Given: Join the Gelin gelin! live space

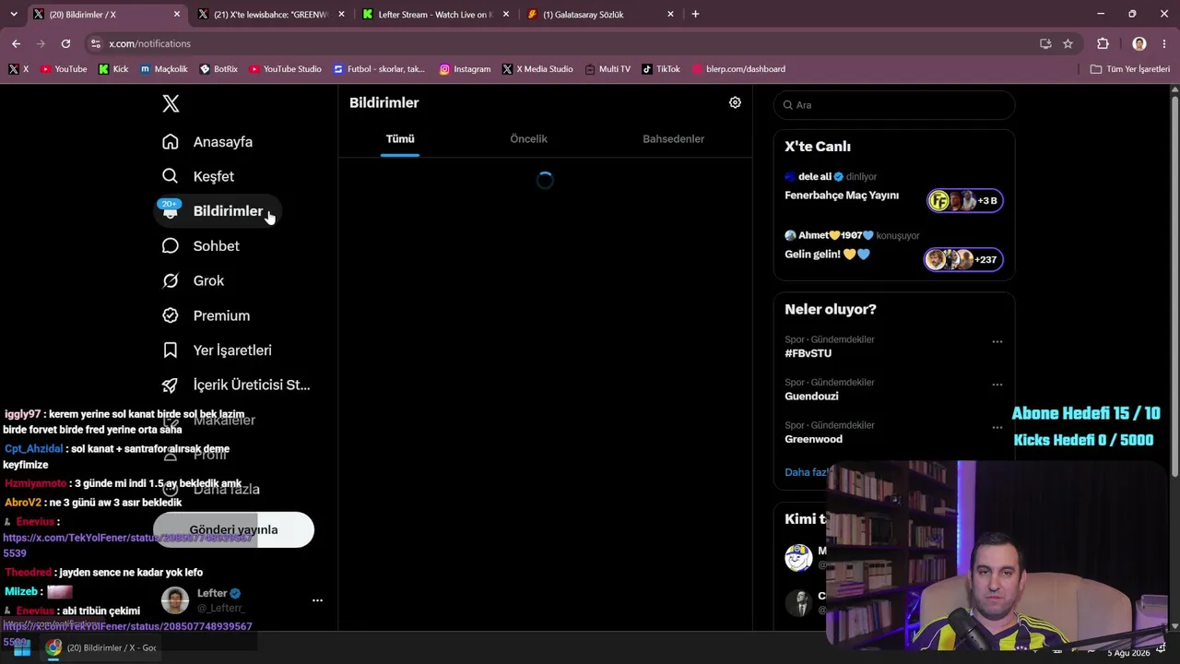Looking at the screenshot, I should tap(963, 260).
